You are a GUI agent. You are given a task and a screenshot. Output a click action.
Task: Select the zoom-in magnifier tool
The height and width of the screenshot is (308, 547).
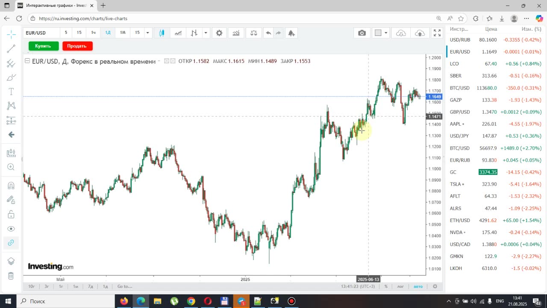tap(11, 167)
